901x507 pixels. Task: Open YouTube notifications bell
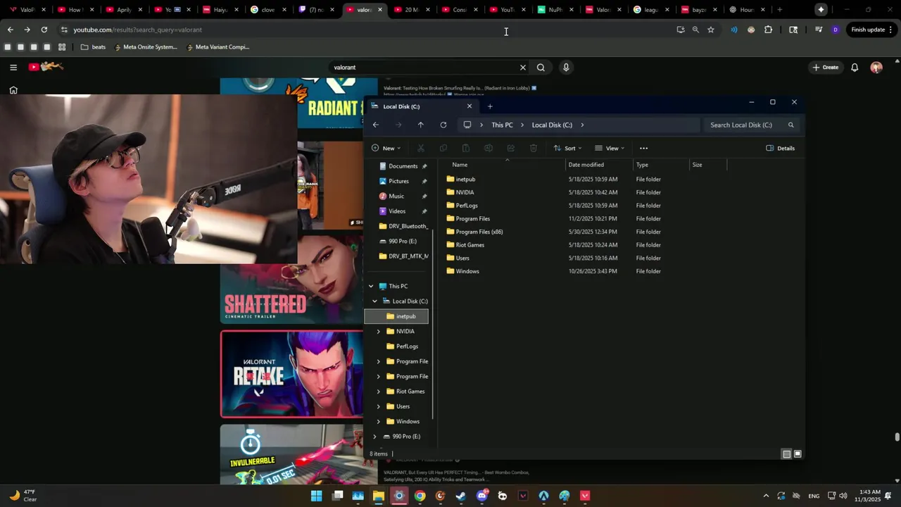[x=855, y=68]
